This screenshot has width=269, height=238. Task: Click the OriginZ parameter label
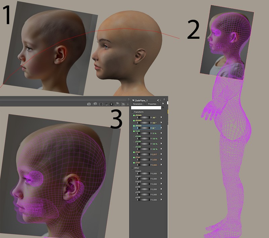point(138,182)
